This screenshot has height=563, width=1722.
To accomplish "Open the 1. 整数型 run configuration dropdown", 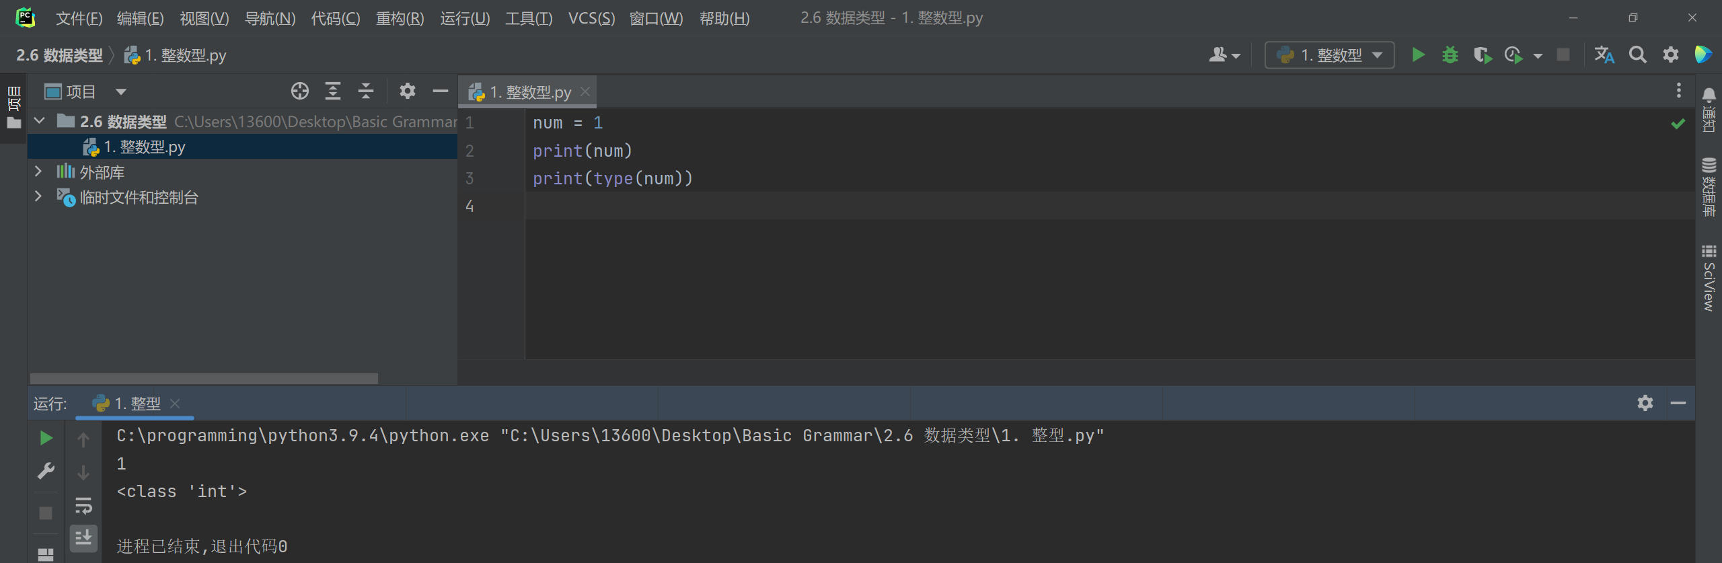I will click(1329, 55).
